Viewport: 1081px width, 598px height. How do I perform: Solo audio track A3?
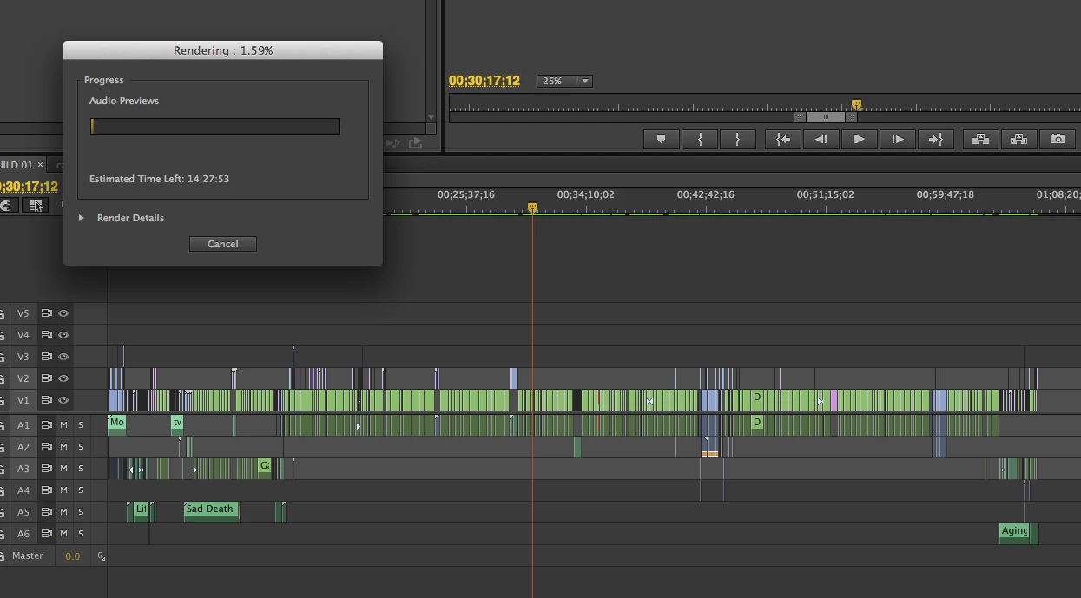tap(81, 469)
